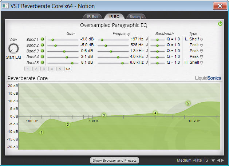229x166 pixels.
Task: Click the Band 5 note icon
Action: 147,62
